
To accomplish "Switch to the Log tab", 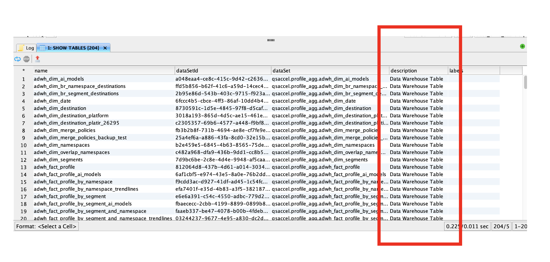I will click(x=26, y=48).
